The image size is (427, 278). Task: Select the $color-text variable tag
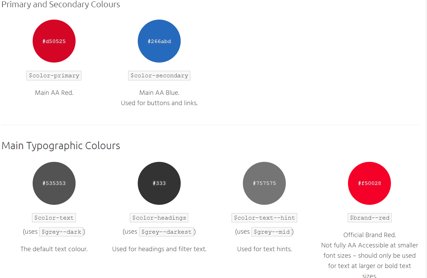54,218
